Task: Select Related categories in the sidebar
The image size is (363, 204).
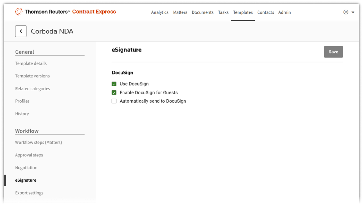Action: (x=32, y=89)
